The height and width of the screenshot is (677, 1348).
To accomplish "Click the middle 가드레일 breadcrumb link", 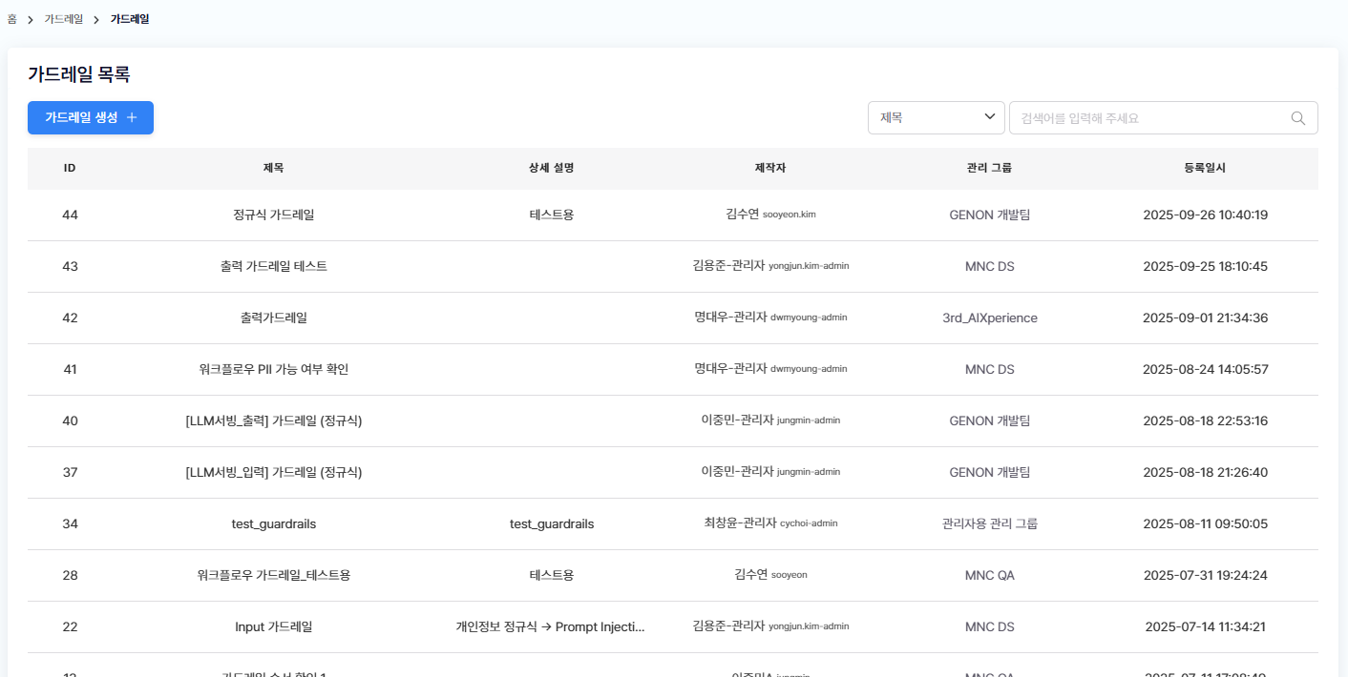I will (64, 19).
